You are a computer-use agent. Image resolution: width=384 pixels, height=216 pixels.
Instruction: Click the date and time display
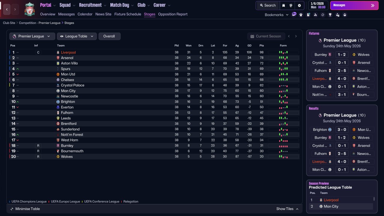[x=318, y=5]
